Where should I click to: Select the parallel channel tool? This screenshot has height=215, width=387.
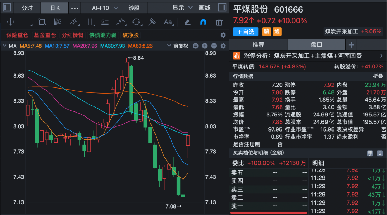[74, 22]
